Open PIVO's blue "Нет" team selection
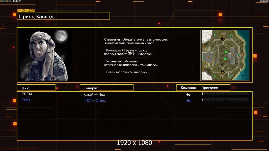 189,100
